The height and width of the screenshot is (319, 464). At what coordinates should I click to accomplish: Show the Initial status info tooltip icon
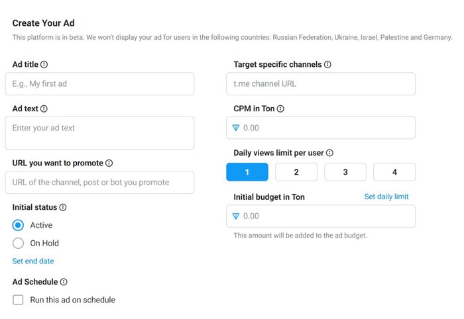(x=63, y=207)
